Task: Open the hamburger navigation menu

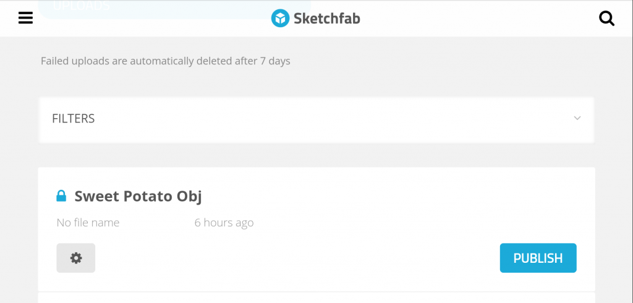Action: (x=25, y=18)
